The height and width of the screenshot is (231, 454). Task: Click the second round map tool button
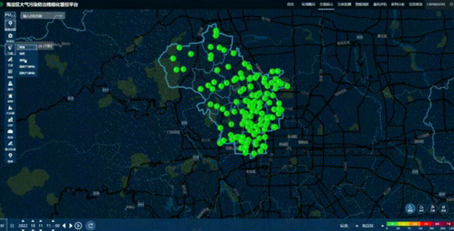422,208
